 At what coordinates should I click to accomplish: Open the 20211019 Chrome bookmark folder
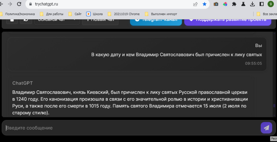point(124,14)
